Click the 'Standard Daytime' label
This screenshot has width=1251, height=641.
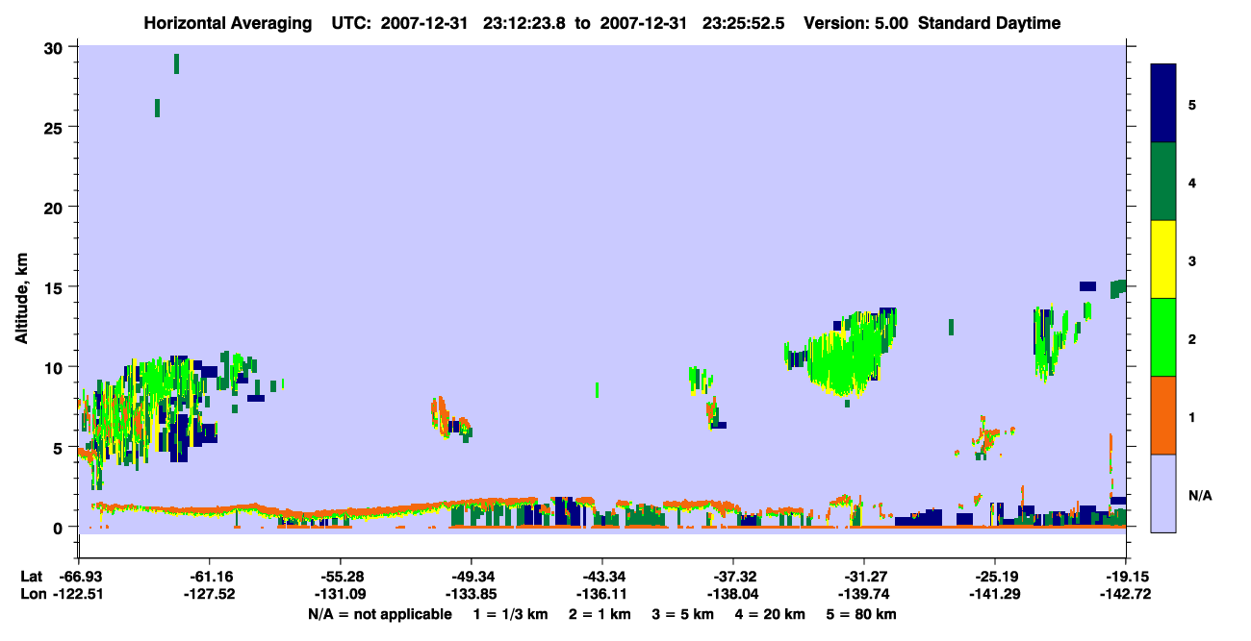pyautogui.click(x=989, y=23)
